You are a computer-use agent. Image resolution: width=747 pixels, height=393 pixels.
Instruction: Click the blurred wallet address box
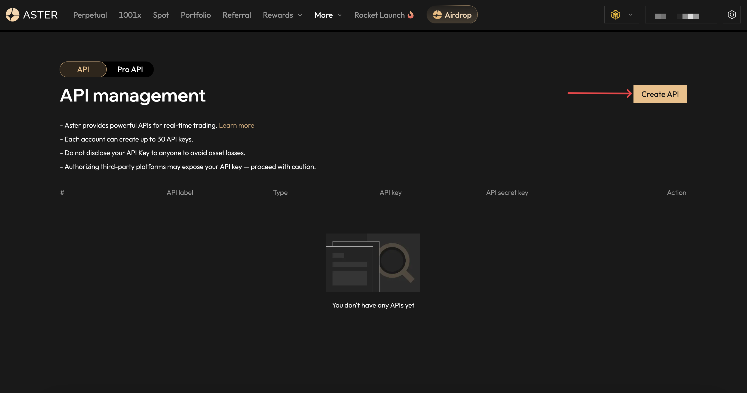(x=681, y=15)
